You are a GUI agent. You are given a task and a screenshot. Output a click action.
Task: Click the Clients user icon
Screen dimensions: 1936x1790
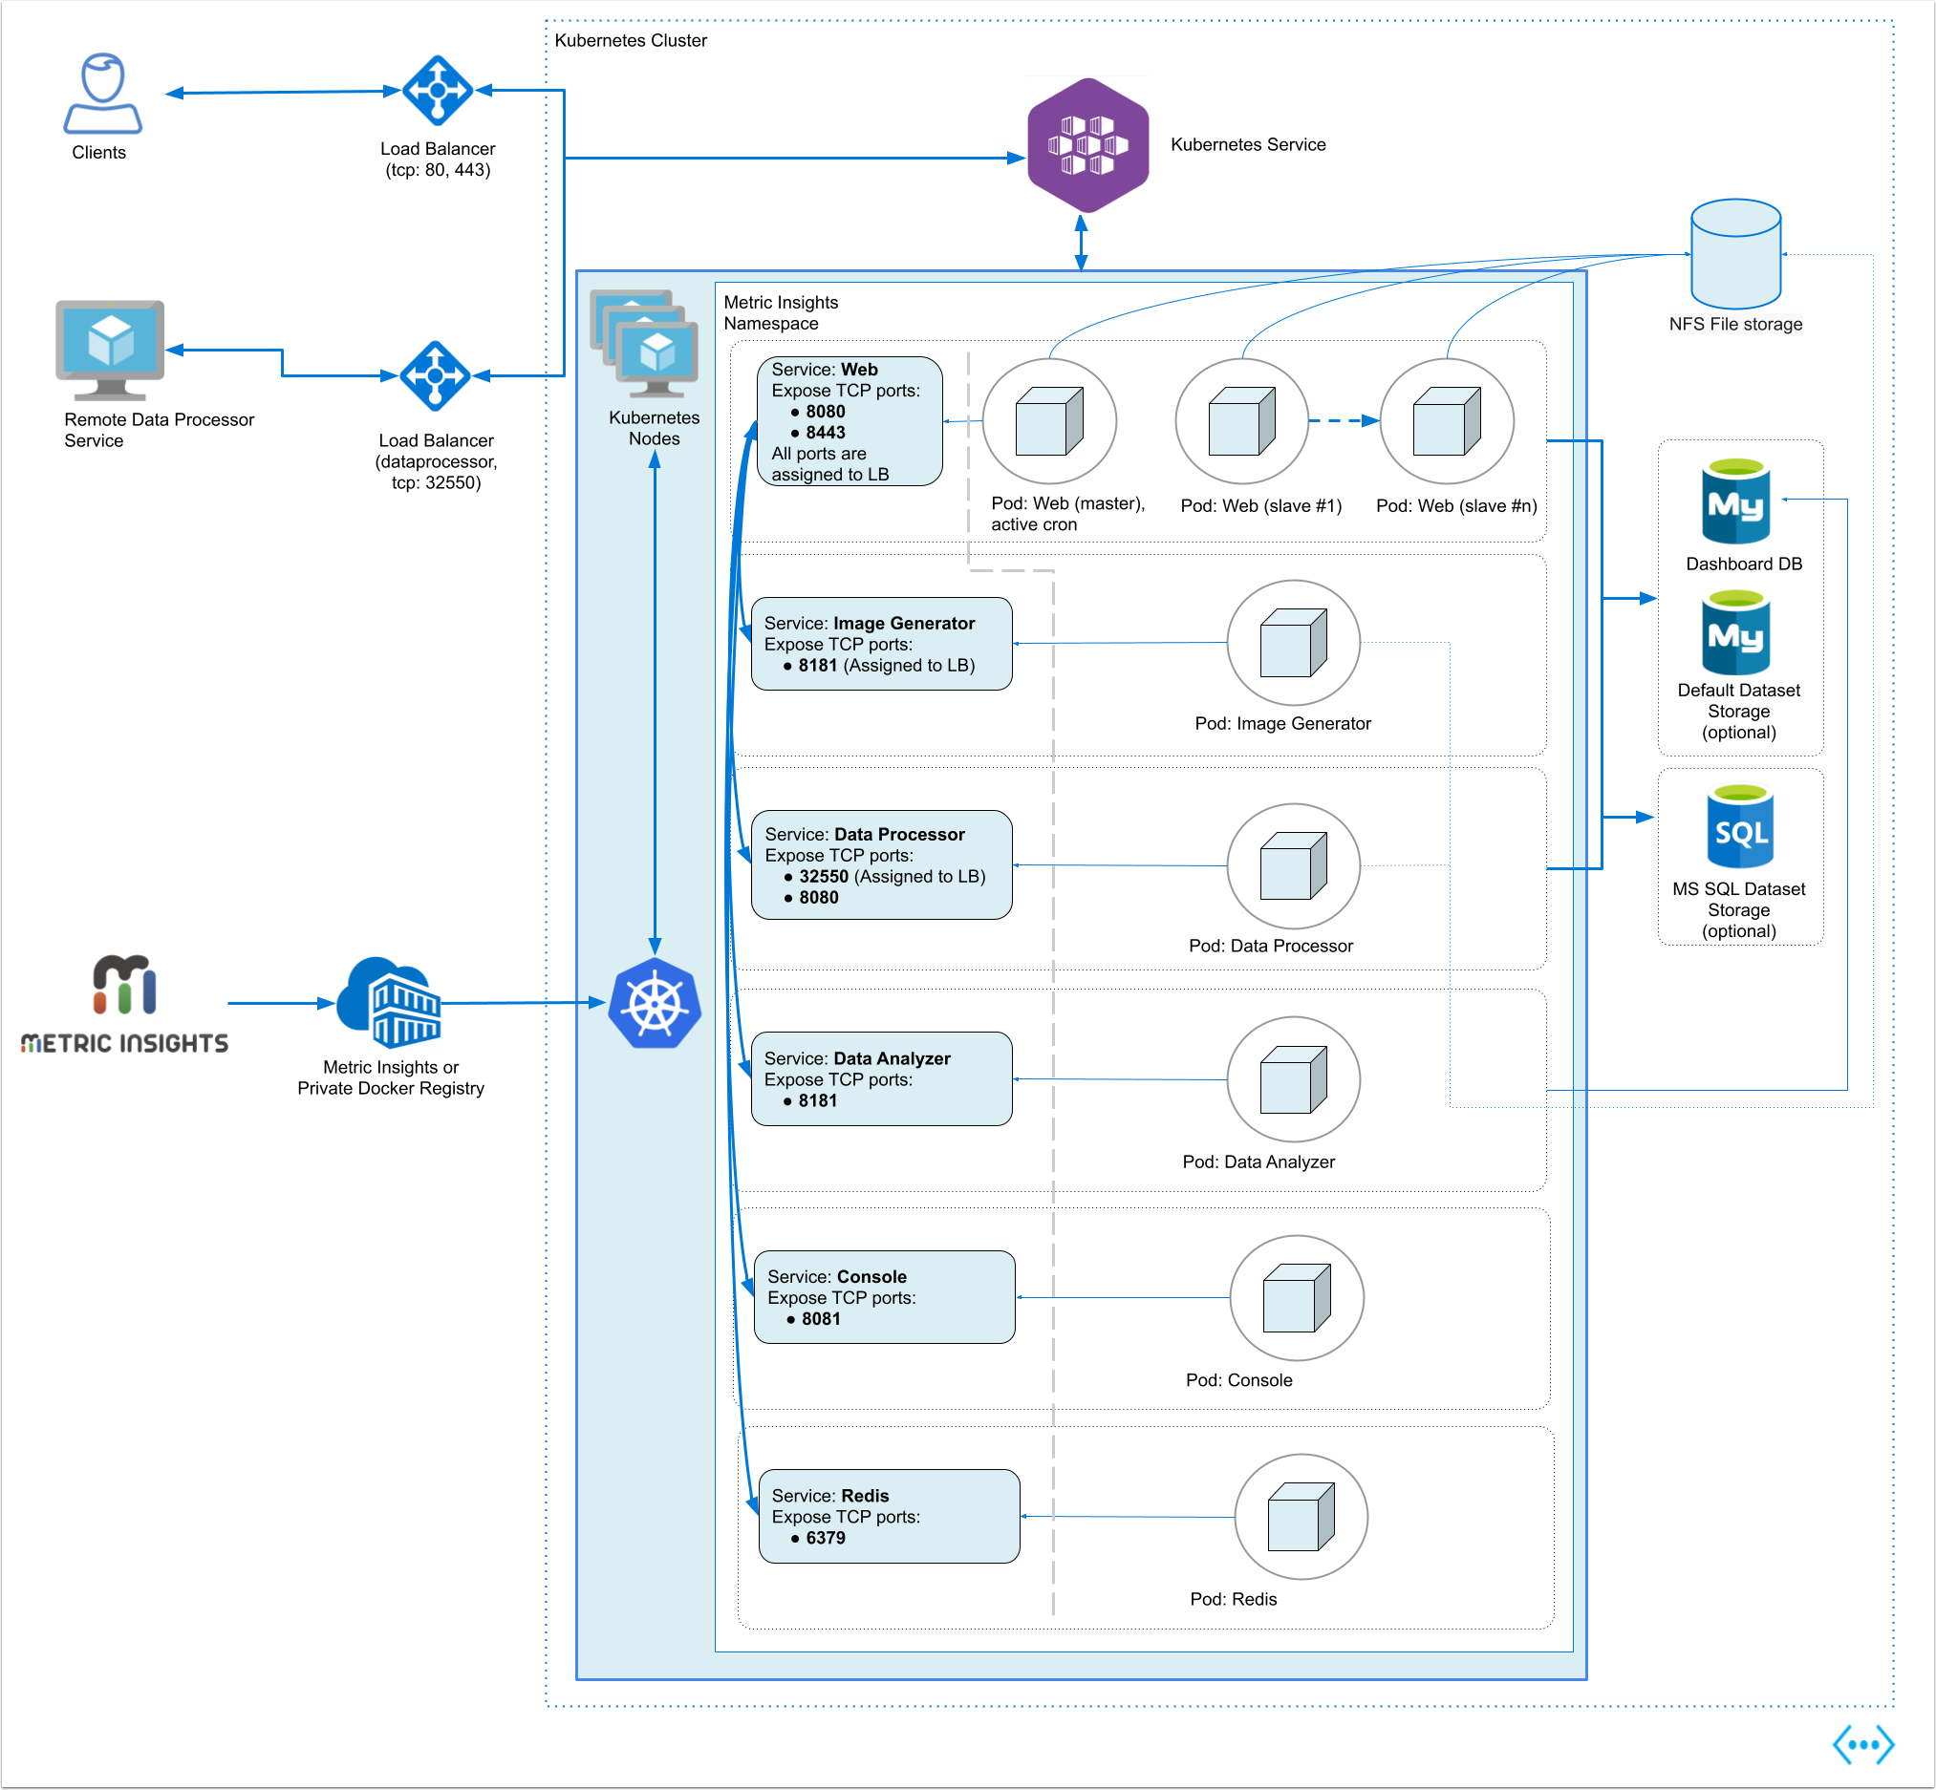102,93
